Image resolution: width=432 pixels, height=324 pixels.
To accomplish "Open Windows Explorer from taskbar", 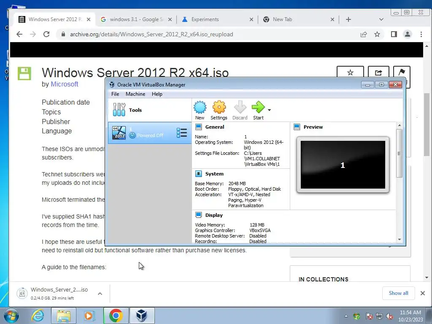I will (64, 316).
